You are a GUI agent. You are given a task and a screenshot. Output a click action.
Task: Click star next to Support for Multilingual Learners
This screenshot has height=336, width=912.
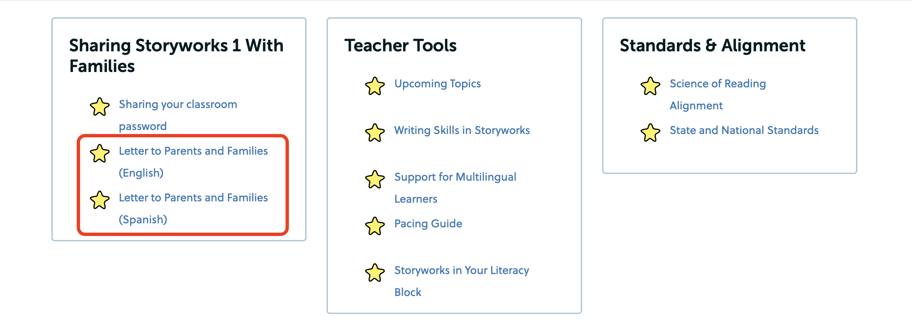coord(375,179)
